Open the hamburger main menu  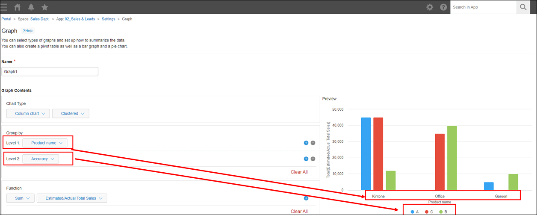(x=4, y=7)
